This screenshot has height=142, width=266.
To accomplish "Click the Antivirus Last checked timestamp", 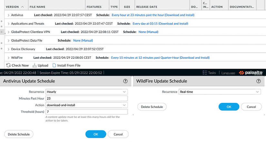I will click(x=73, y=15).
